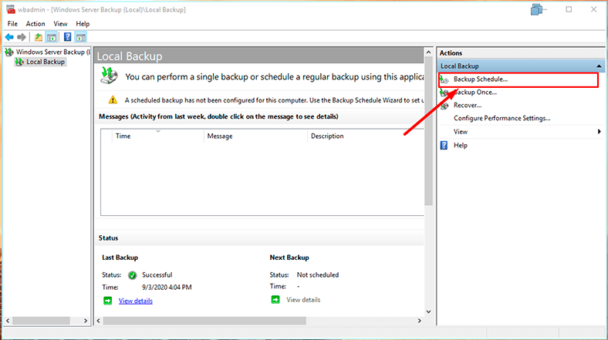The height and width of the screenshot is (340, 608).
Task: Open the Action menu
Action: 35,24
